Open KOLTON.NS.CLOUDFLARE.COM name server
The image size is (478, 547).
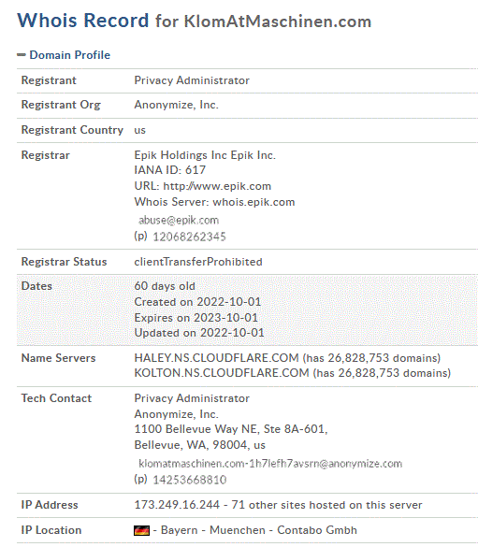pyautogui.click(x=222, y=373)
